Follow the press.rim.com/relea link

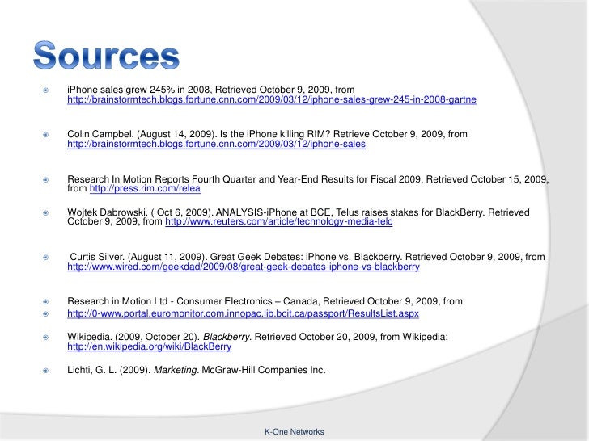(x=145, y=188)
